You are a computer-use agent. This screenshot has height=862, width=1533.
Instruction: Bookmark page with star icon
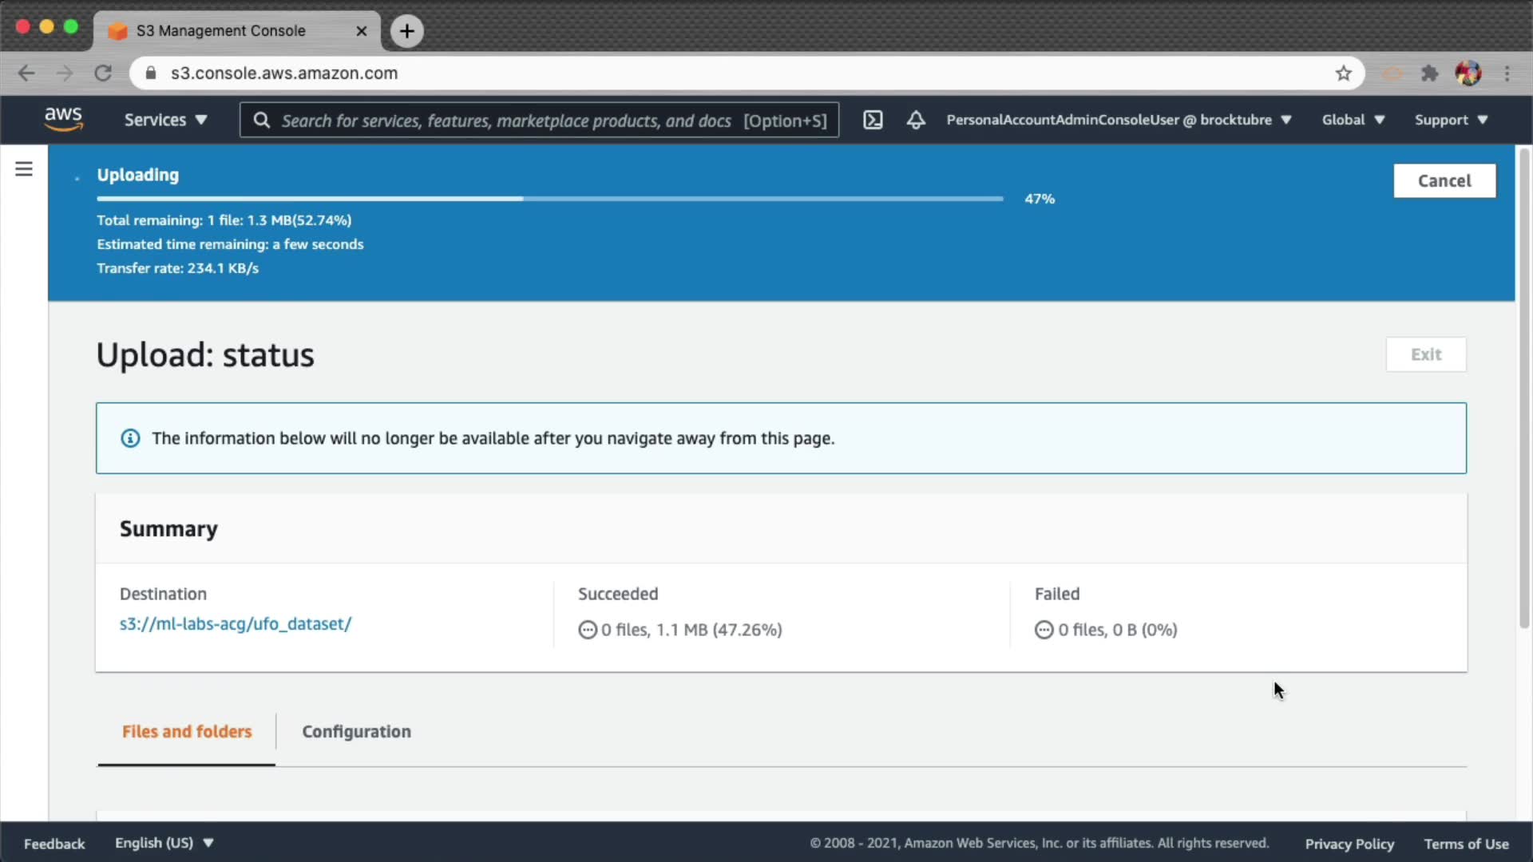pos(1344,73)
